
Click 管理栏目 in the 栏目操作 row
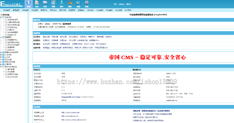point(46,40)
